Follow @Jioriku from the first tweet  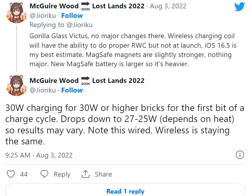[72, 16]
